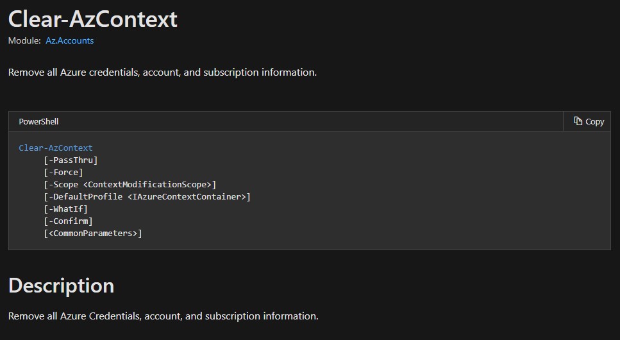This screenshot has height=340, width=620.
Task: Click the paragraph under the Description heading
Action: pyautogui.click(x=163, y=316)
